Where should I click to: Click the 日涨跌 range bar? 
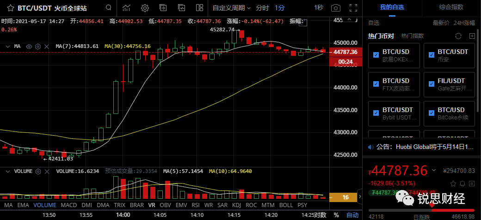422,210
